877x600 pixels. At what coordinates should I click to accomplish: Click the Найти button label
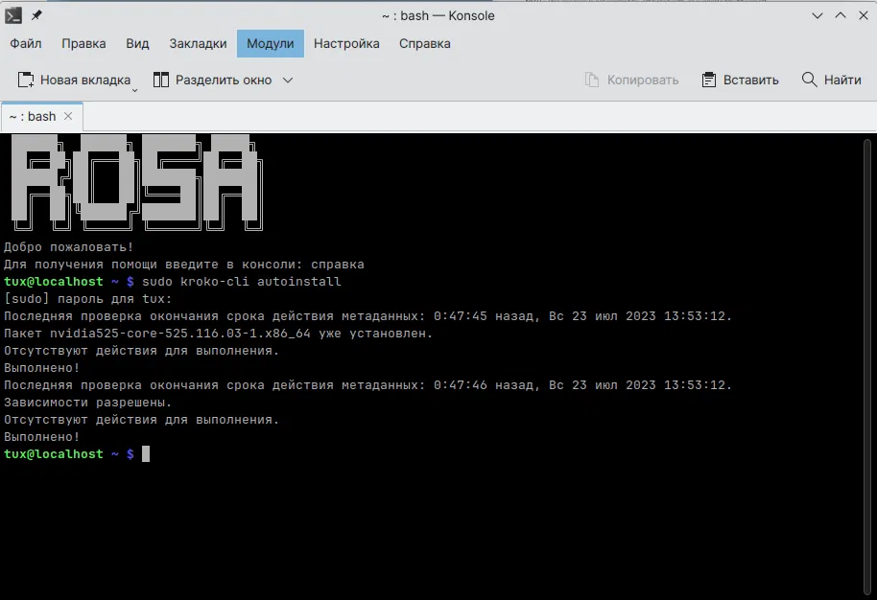click(x=842, y=80)
